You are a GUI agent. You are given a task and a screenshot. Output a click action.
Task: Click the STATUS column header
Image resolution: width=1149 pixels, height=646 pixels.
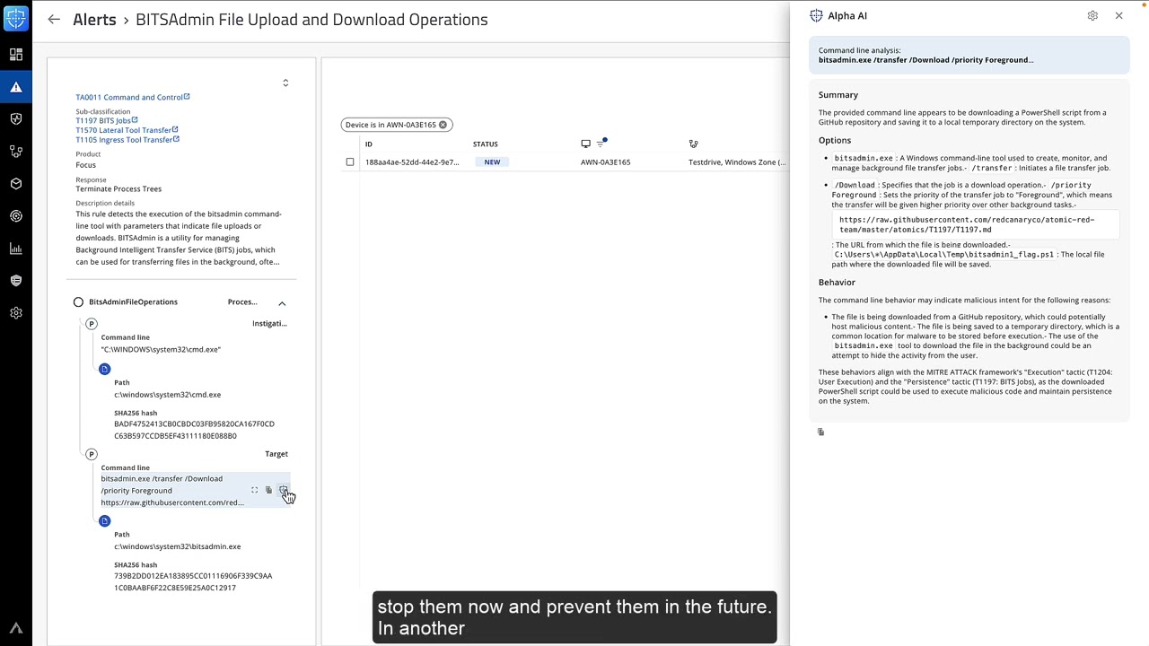pyautogui.click(x=485, y=144)
